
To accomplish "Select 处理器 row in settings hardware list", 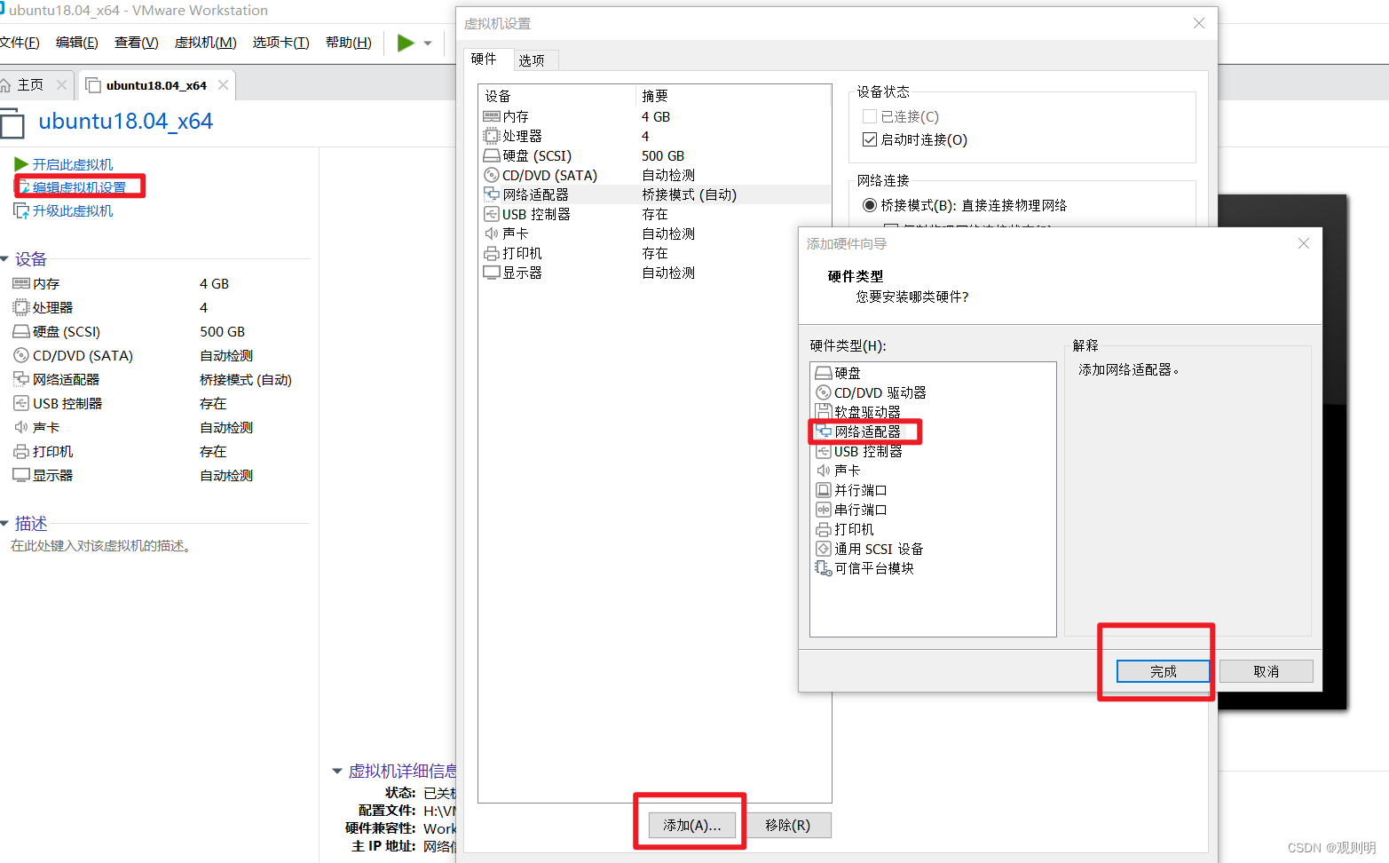I will pyautogui.click(x=655, y=136).
